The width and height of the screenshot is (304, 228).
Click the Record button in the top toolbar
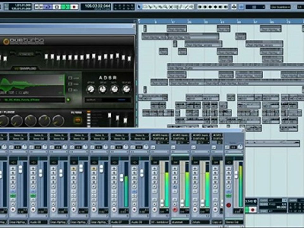point(74,7)
